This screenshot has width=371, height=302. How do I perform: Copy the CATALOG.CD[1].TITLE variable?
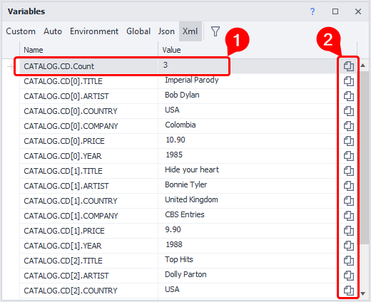(x=349, y=171)
